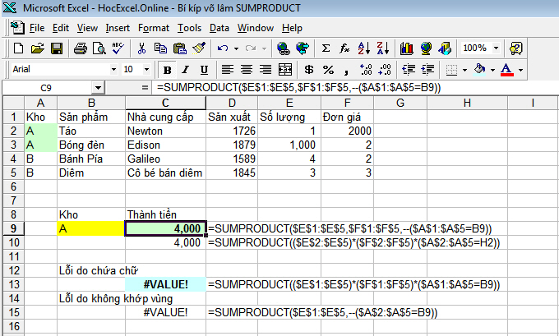Open the Paste Function fx icon
The width and height of the screenshot is (559, 336).
pos(344,48)
